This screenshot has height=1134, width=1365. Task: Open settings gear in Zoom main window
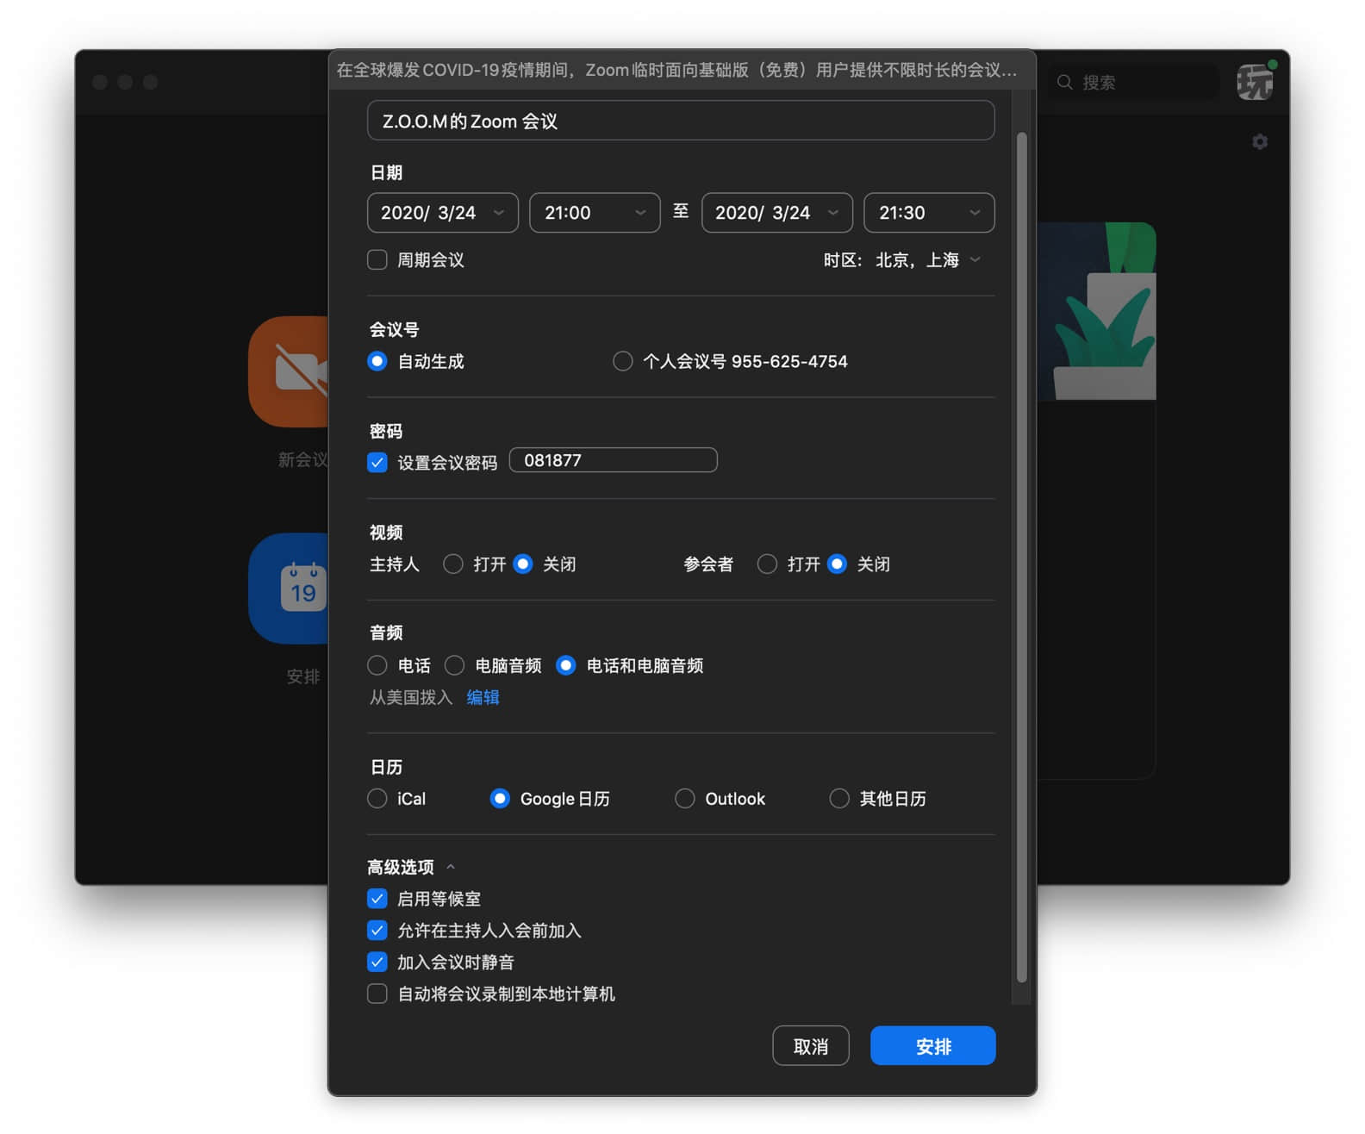[x=1259, y=141]
